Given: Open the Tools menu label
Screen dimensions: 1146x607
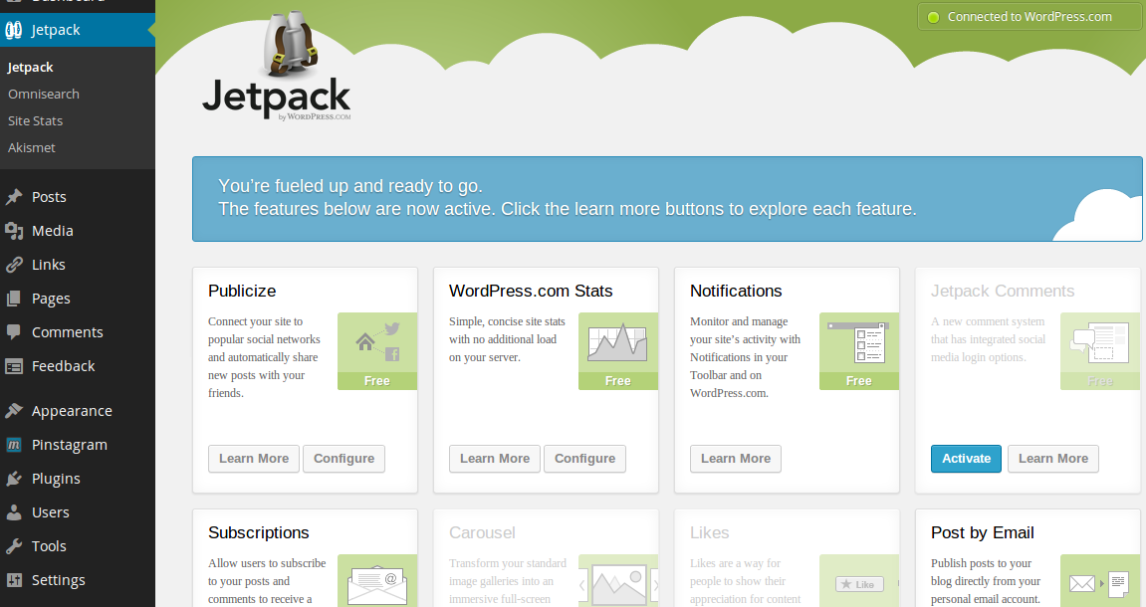Looking at the screenshot, I should [49, 545].
